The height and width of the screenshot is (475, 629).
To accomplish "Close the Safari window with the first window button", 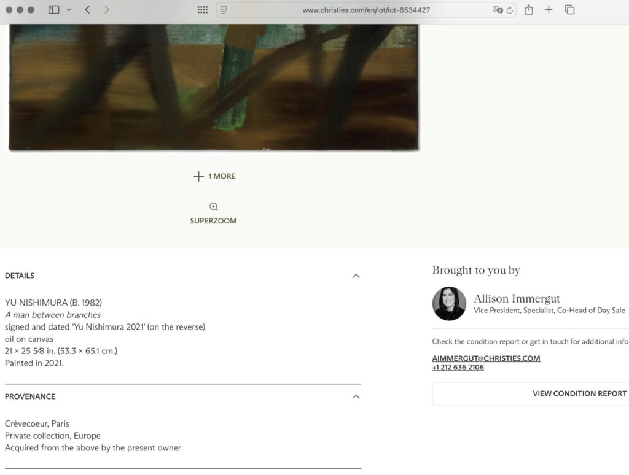I will tap(9, 10).
